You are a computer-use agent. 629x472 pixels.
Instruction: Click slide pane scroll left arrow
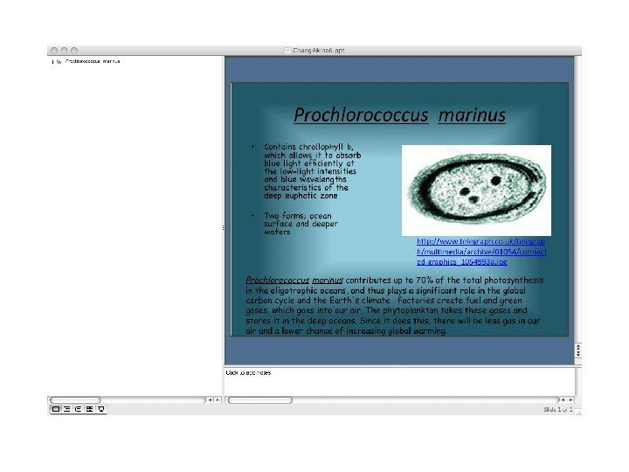563,399
